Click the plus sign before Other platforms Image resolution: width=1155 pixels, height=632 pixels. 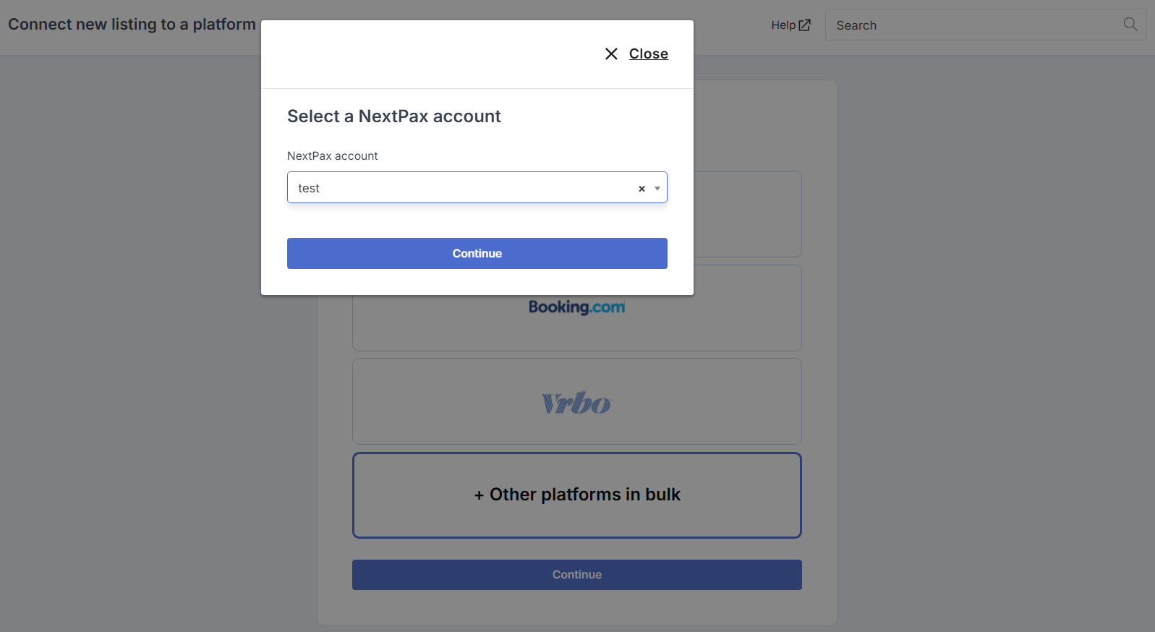tap(479, 495)
